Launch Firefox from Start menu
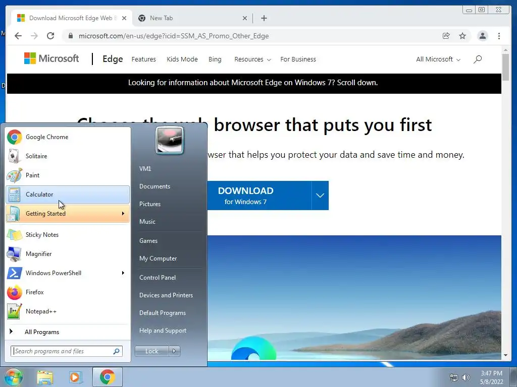Screen dimensions: 517x387 click(68, 292)
